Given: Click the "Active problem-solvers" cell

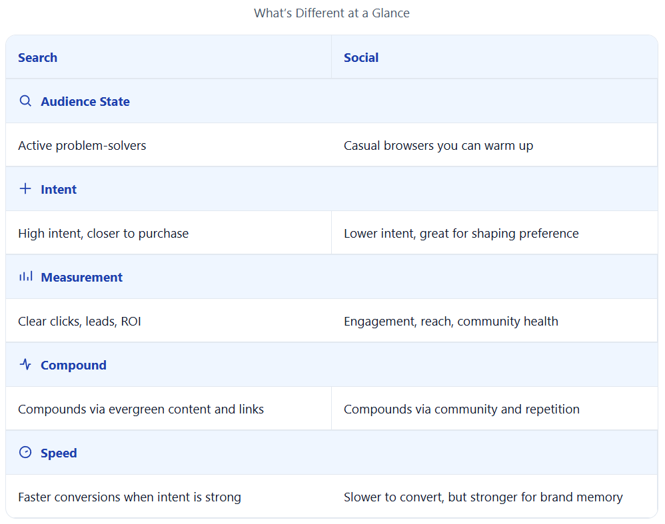Looking at the screenshot, I should click(82, 146).
